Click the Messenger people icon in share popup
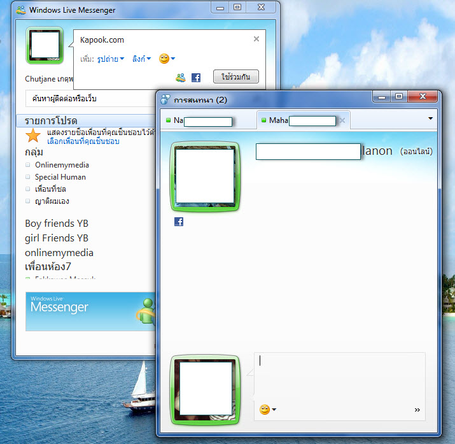The height and width of the screenshot is (444, 455). click(x=181, y=78)
